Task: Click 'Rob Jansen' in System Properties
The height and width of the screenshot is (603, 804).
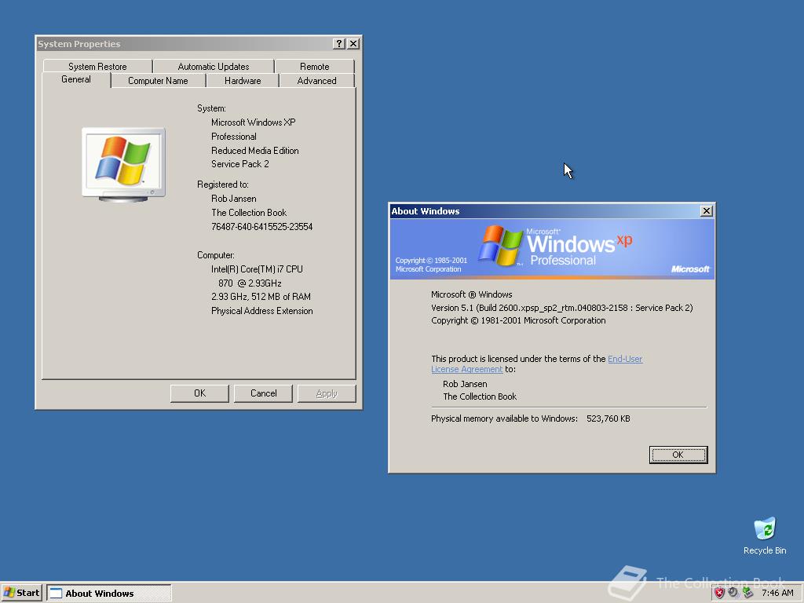Action: [x=234, y=199]
